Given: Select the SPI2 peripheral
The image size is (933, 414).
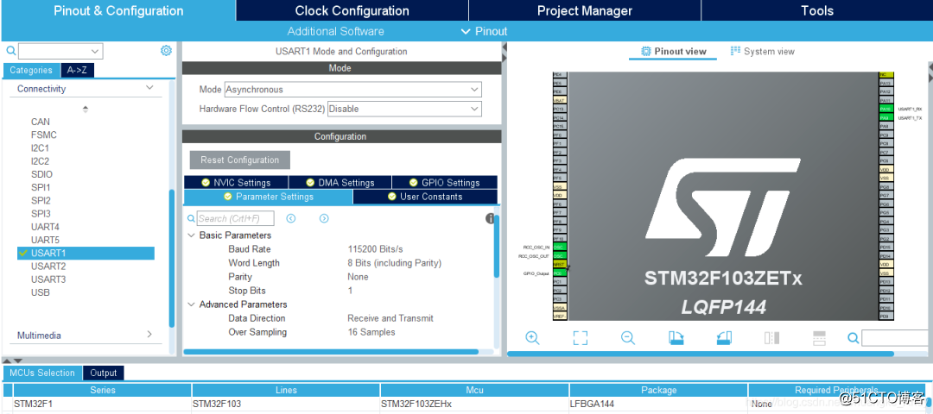Looking at the screenshot, I should [x=41, y=201].
